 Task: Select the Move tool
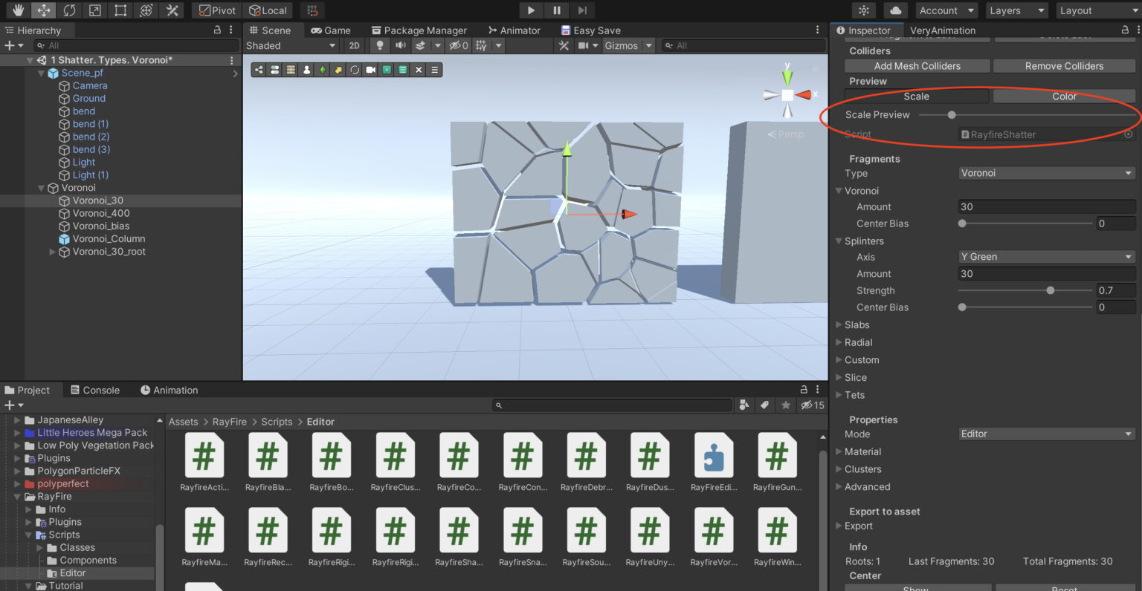(x=43, y=10)
